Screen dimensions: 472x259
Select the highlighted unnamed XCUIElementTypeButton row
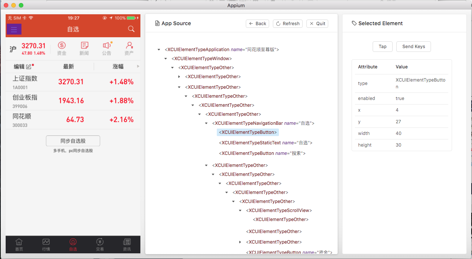pyautogui.click(x=248, y=132)
